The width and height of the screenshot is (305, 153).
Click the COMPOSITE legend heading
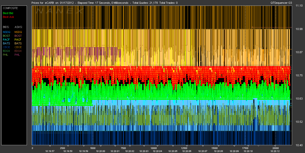(10, 8)
